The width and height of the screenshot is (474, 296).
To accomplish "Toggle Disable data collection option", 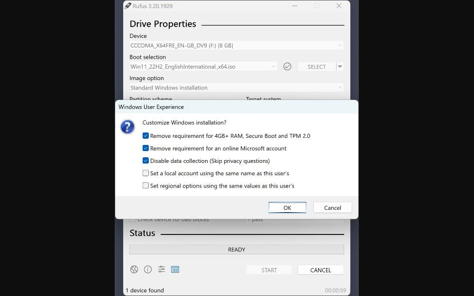I will (x=146, y=161).
